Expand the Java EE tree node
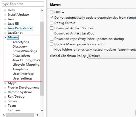 [x=5, y=24]
